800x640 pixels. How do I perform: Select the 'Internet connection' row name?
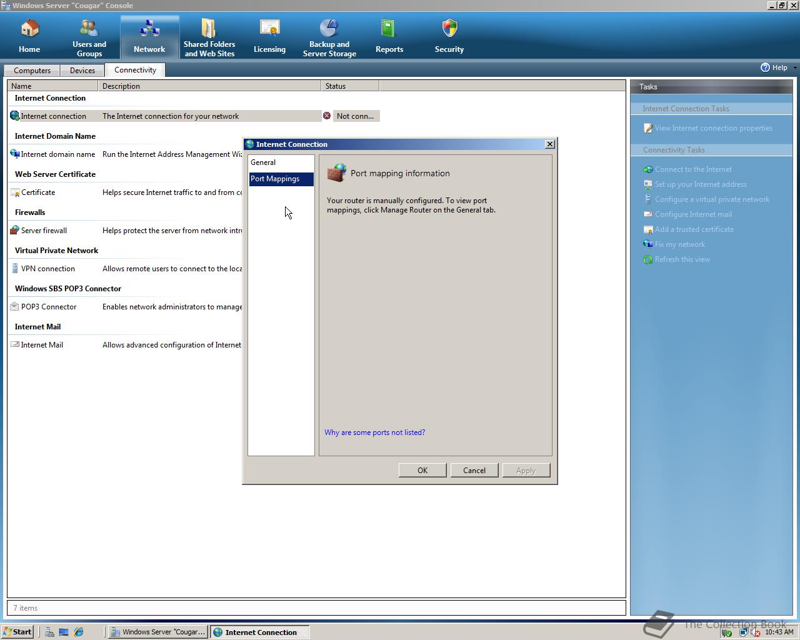tap(54, 116)
